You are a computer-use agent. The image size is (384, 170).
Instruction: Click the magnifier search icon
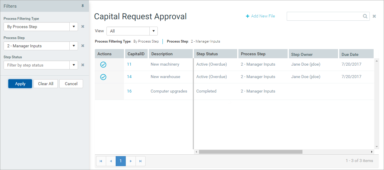tap(365, 16)
